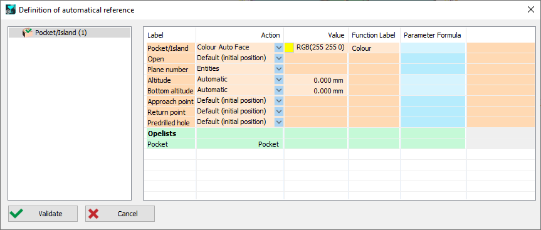The width and height of the screenshot is (541, 230).
Task: Click the Pocket/Island Parameter Formula cell
Action: pyautogui.click(x=433, y=48)
